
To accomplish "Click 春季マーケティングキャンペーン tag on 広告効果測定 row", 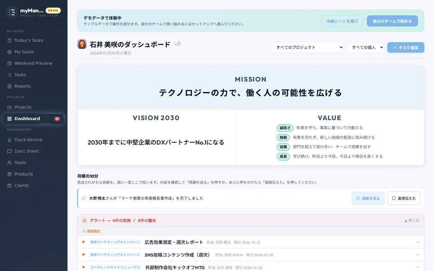I will click(115, 242).
